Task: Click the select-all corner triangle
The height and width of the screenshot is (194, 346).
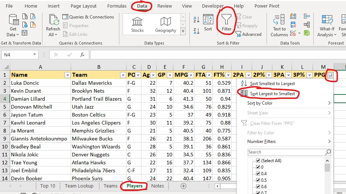Action: coord(6,67)
